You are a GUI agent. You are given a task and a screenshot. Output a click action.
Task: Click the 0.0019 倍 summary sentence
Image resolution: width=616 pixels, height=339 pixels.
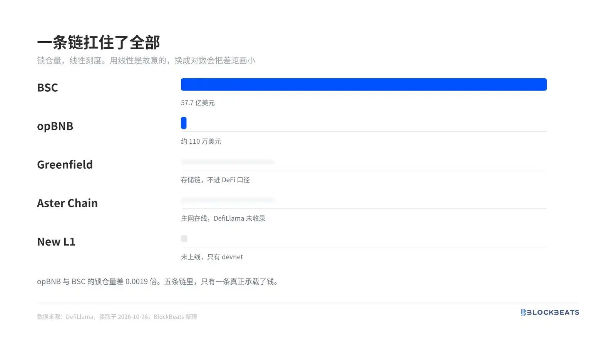pyautogui.click(x=158, y=282)
